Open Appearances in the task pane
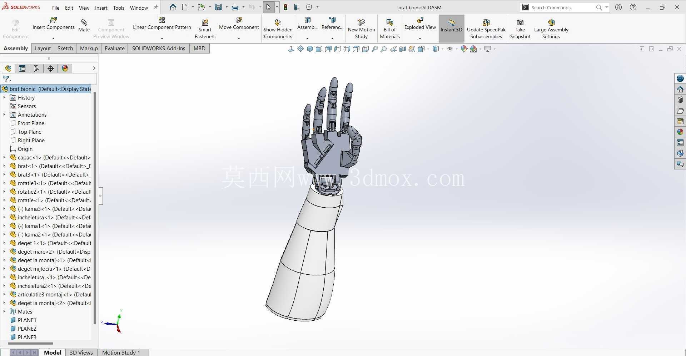This screenshot has height=356, width=686. (x=680, y=132)
